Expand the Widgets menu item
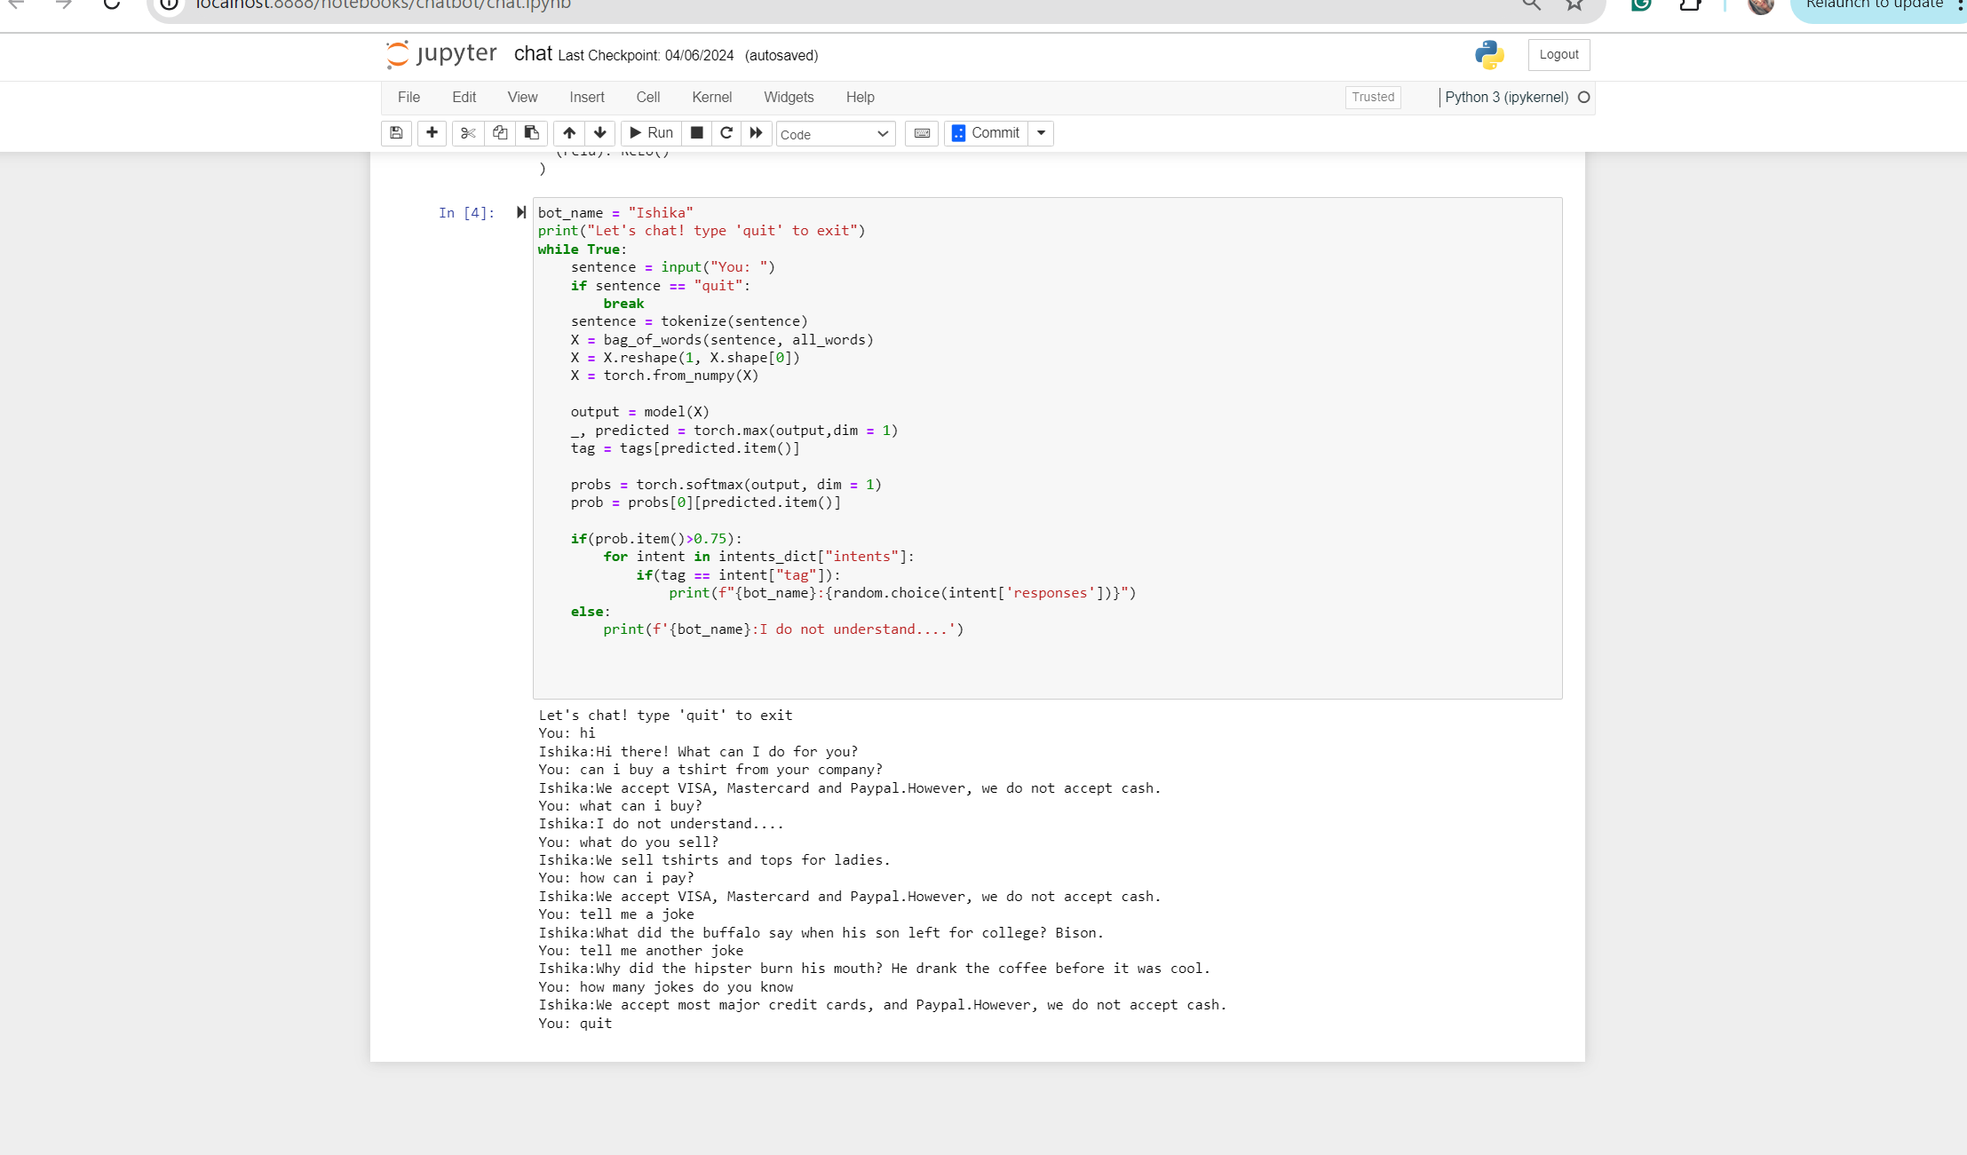Screen dimensions: 1967x1155 [789, 98]
